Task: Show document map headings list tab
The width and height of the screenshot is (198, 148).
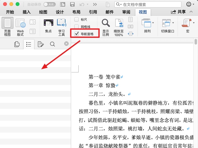Action: click(29, 44)
